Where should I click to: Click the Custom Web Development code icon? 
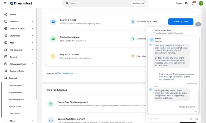pyautogui.click(x=51, y=120)
